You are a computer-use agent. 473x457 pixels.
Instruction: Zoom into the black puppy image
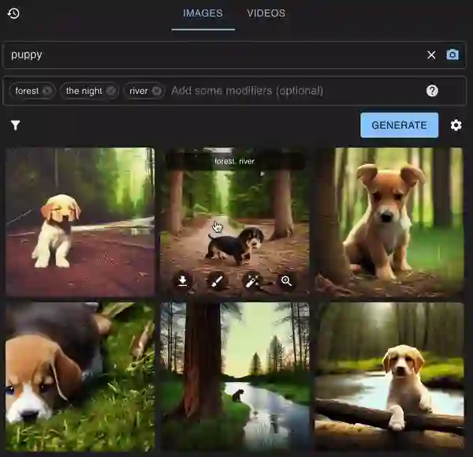coord(286,281)
